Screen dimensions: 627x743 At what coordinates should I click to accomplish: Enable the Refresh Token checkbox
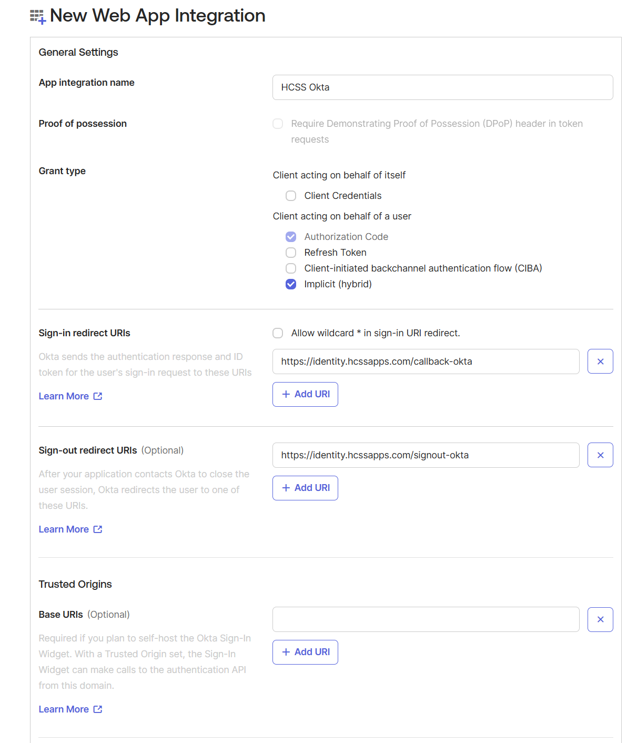pyautogui.click(x=291, y=253)
